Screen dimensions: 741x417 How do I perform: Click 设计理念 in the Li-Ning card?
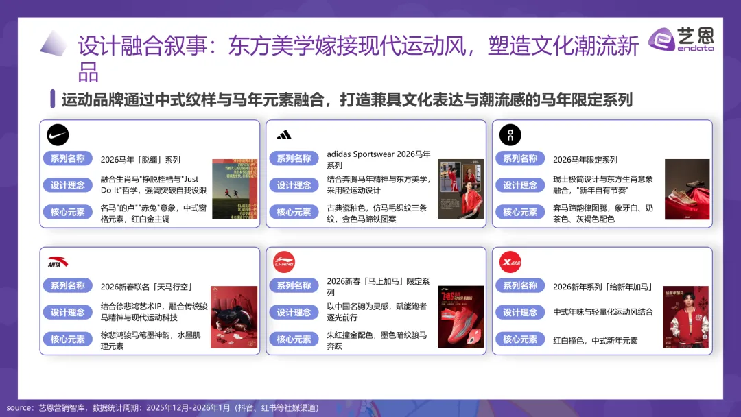[294, 312]
